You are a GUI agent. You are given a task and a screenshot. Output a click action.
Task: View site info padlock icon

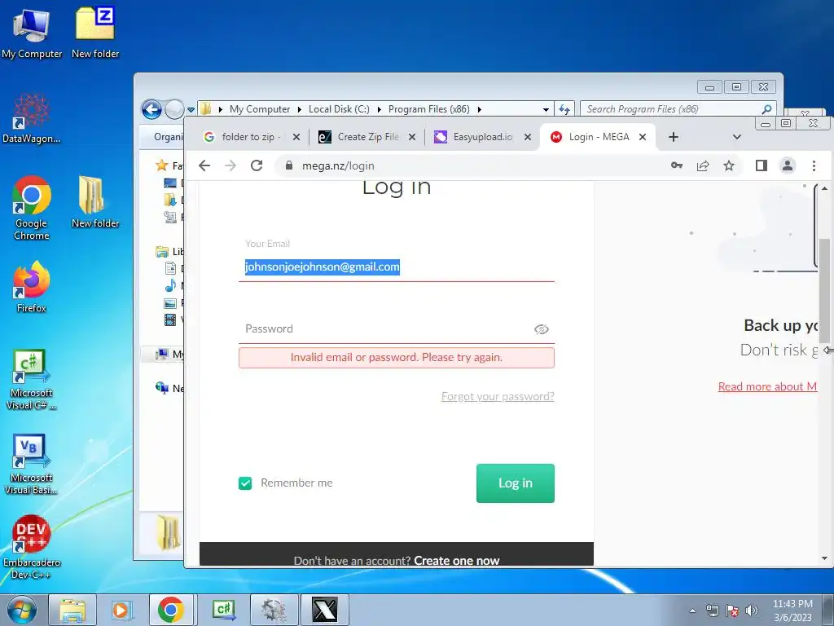(289, 165)
